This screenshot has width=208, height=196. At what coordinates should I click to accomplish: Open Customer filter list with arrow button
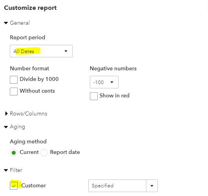coord(152,186)
